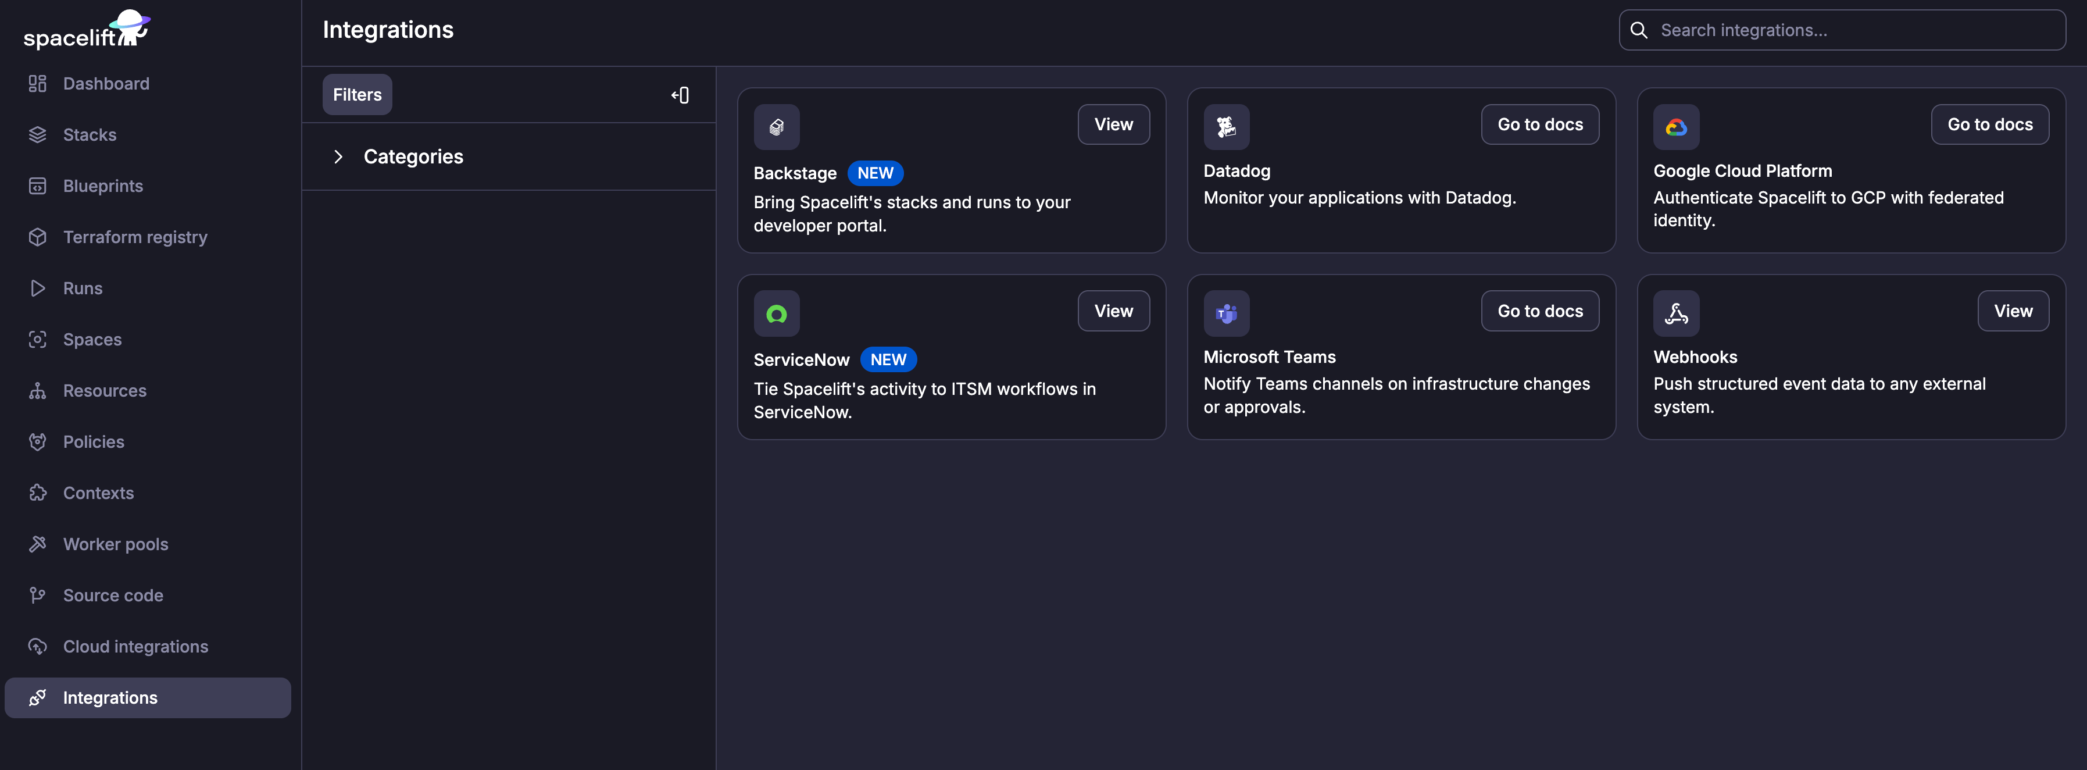Click the Backstage integration icon

[x=776, y=126]
